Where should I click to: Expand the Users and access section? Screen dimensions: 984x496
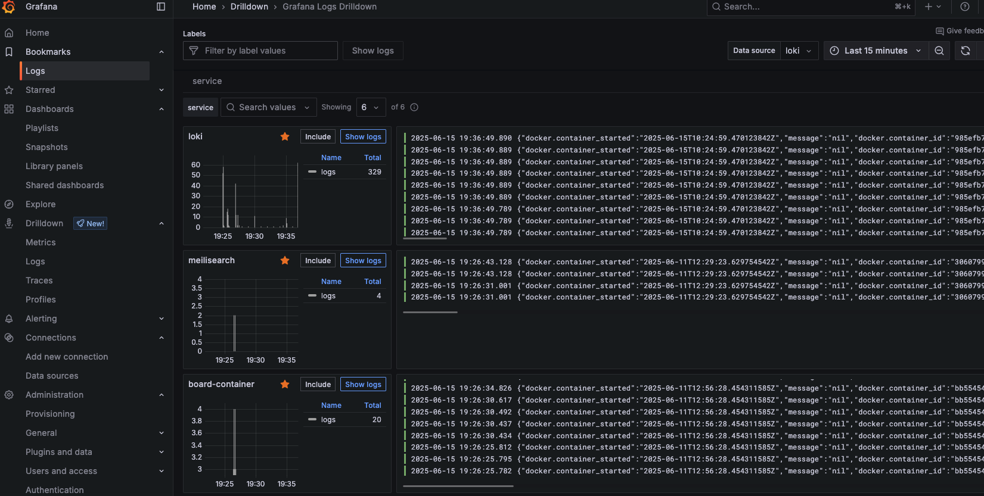(162, 471)
